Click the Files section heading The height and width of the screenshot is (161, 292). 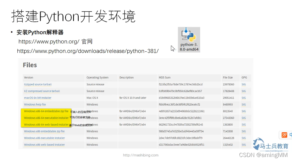click(x=30, y=65)
